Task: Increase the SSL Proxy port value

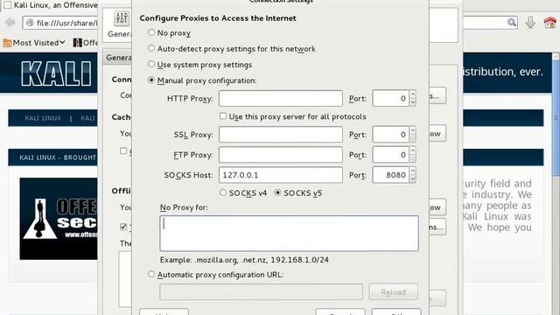Action: pos(413,130)
